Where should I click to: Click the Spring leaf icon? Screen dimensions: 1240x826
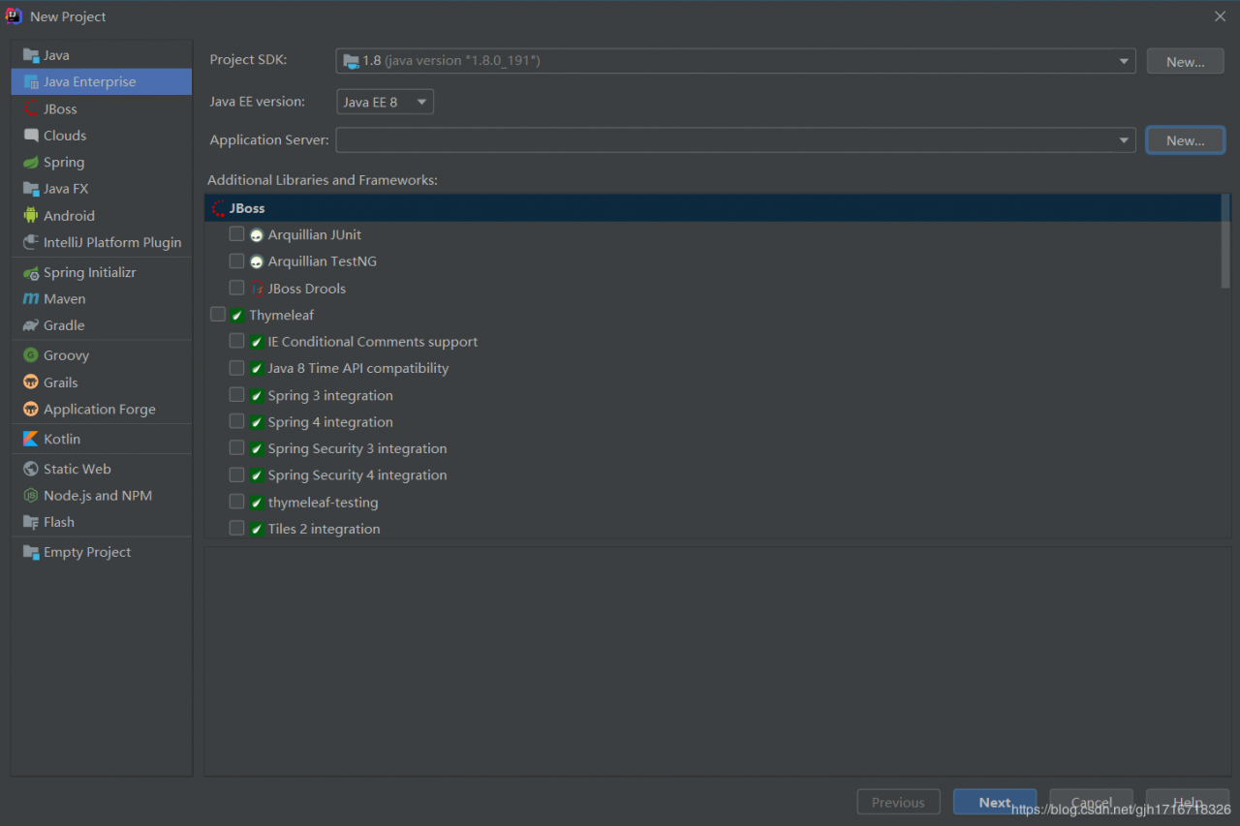click(31, 163)
